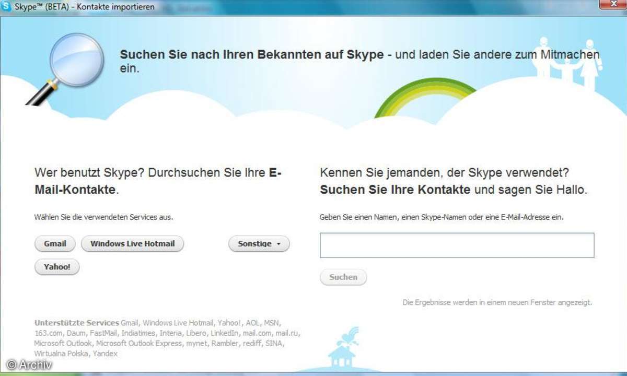627x376 pixels.
Task: Click the Gmail service button
Action: [55, 244]
